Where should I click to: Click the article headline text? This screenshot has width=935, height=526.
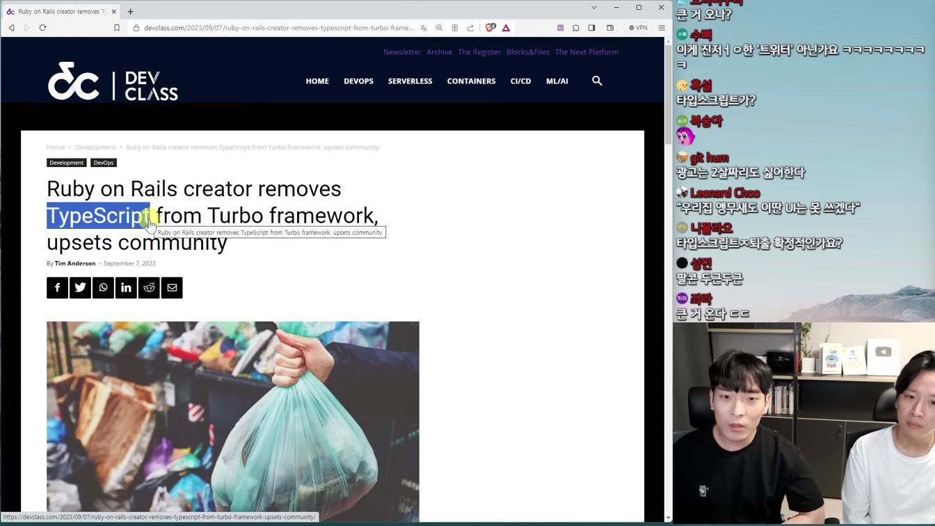212,215
